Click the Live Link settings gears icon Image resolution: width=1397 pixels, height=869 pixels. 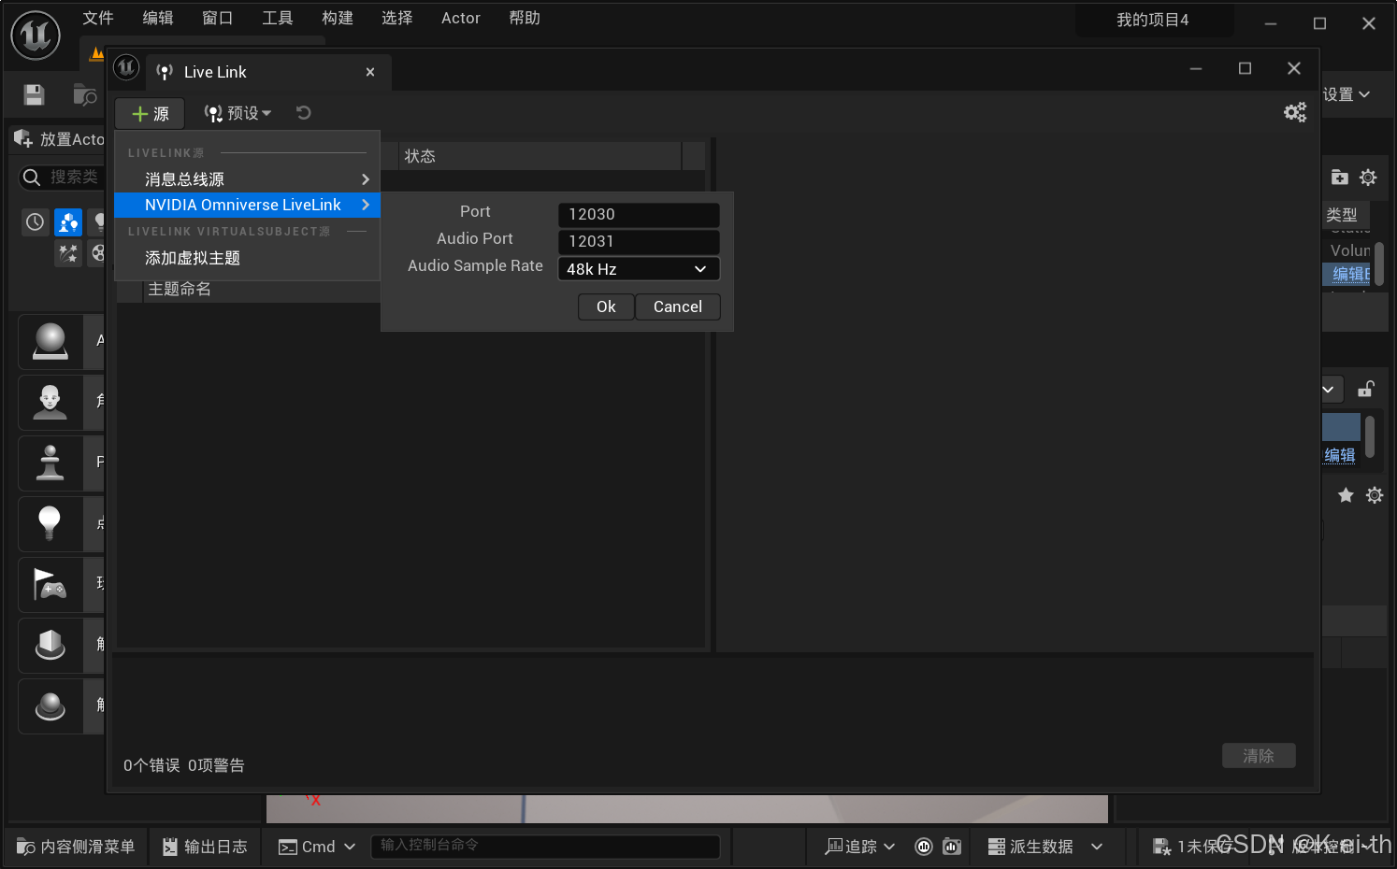pos(1295,112)
